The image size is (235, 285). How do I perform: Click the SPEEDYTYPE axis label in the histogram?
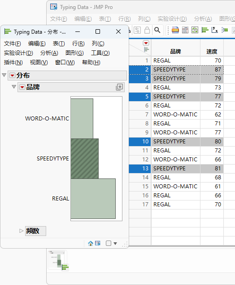tap(53, 159)
